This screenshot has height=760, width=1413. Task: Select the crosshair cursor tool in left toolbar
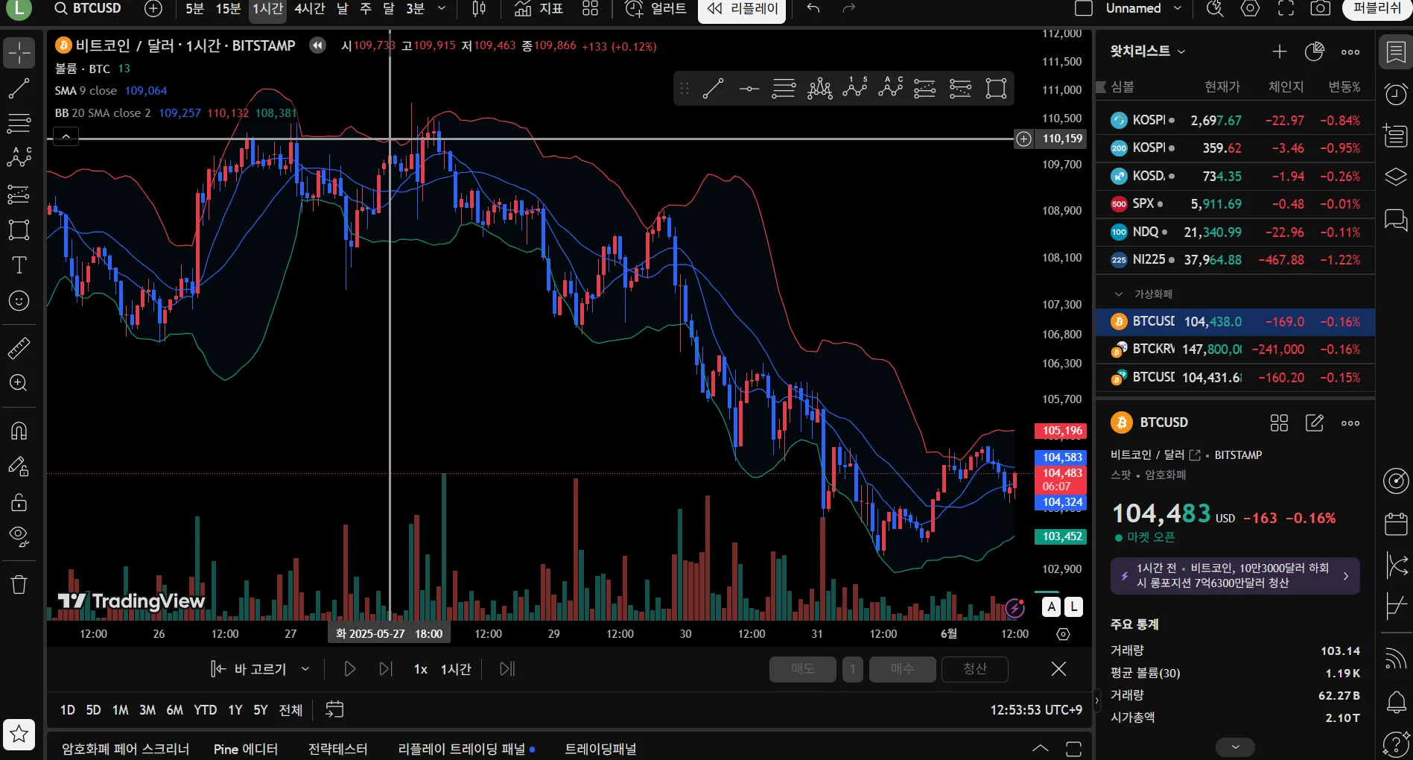tap(19, 53)
